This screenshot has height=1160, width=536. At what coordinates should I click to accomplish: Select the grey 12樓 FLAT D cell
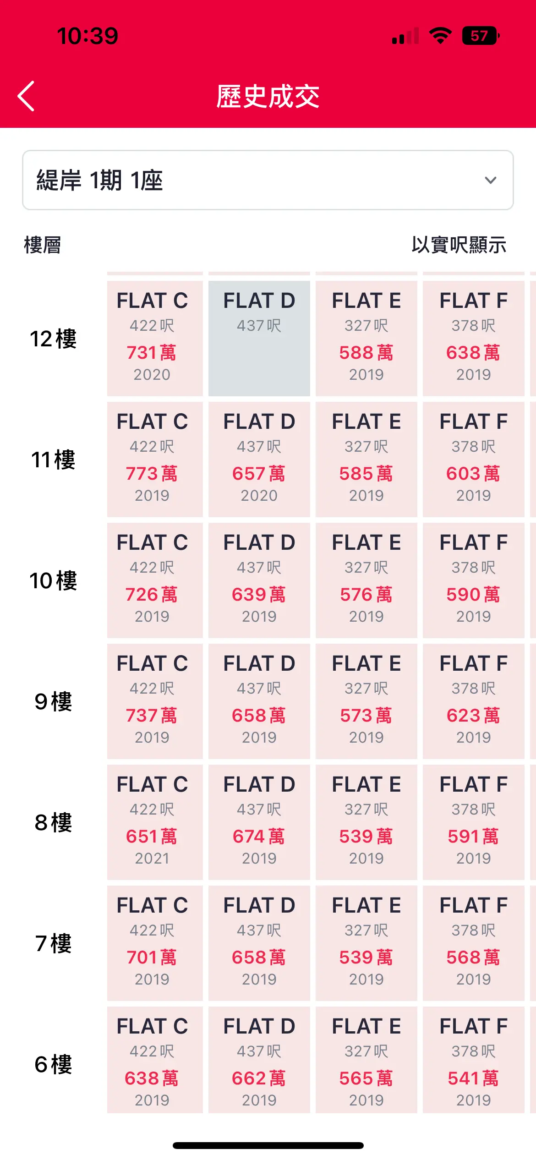coord(259,339)
